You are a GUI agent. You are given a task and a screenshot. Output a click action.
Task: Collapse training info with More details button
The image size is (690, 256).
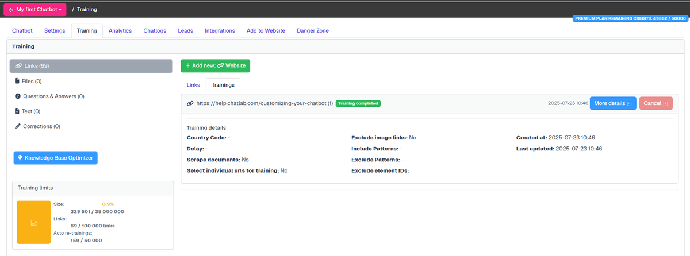[612, 103]
